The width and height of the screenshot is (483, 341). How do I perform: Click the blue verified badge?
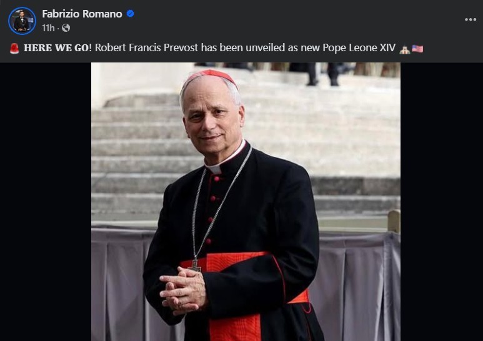click(130, 14)
